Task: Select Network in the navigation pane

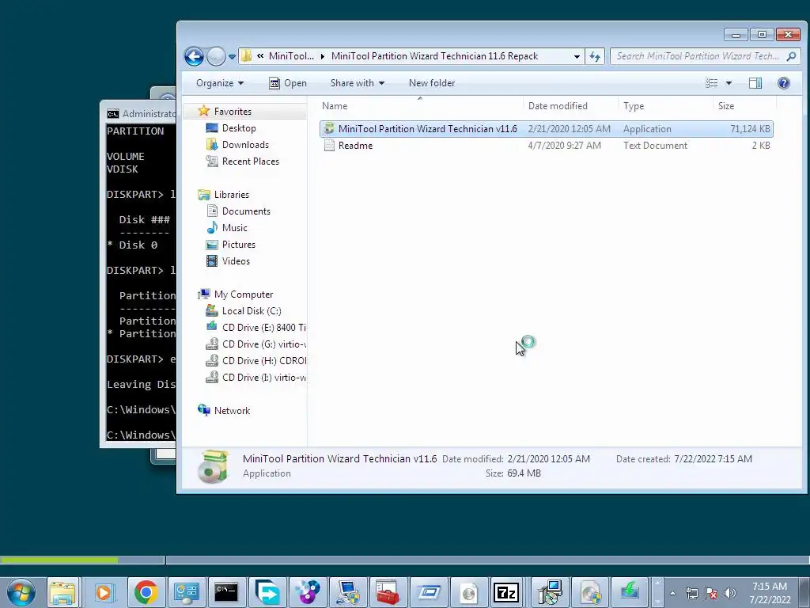Action: 232,411
